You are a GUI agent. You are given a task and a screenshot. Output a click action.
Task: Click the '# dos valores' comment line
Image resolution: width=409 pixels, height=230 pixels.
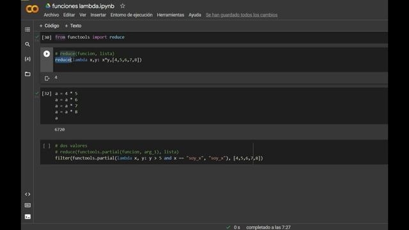pos(71,146)
